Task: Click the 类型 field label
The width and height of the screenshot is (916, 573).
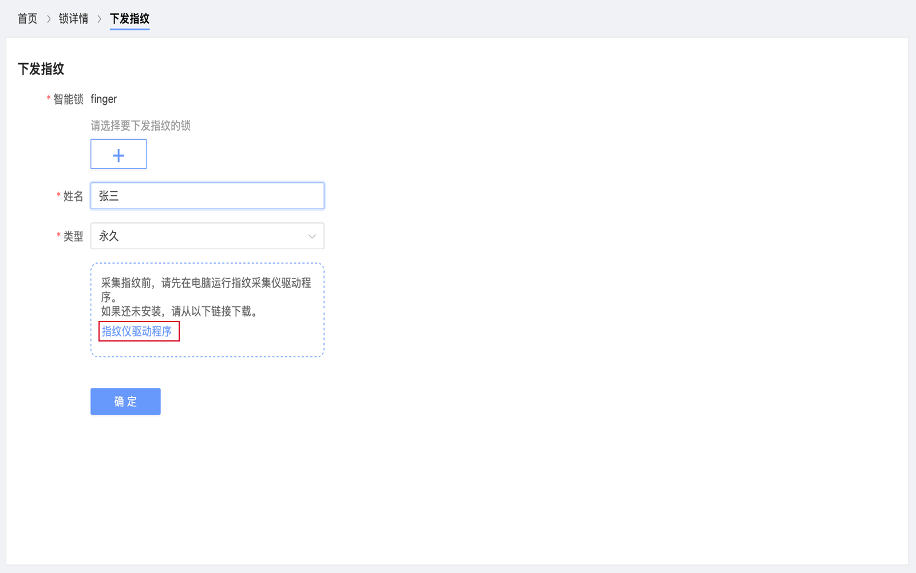Action: 73,236
